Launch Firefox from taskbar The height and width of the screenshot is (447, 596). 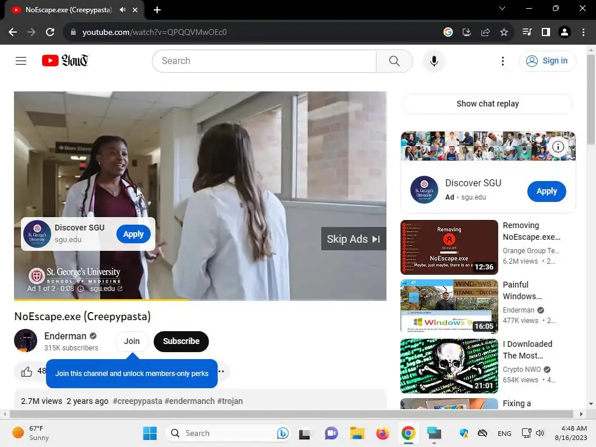pos(382,433)
